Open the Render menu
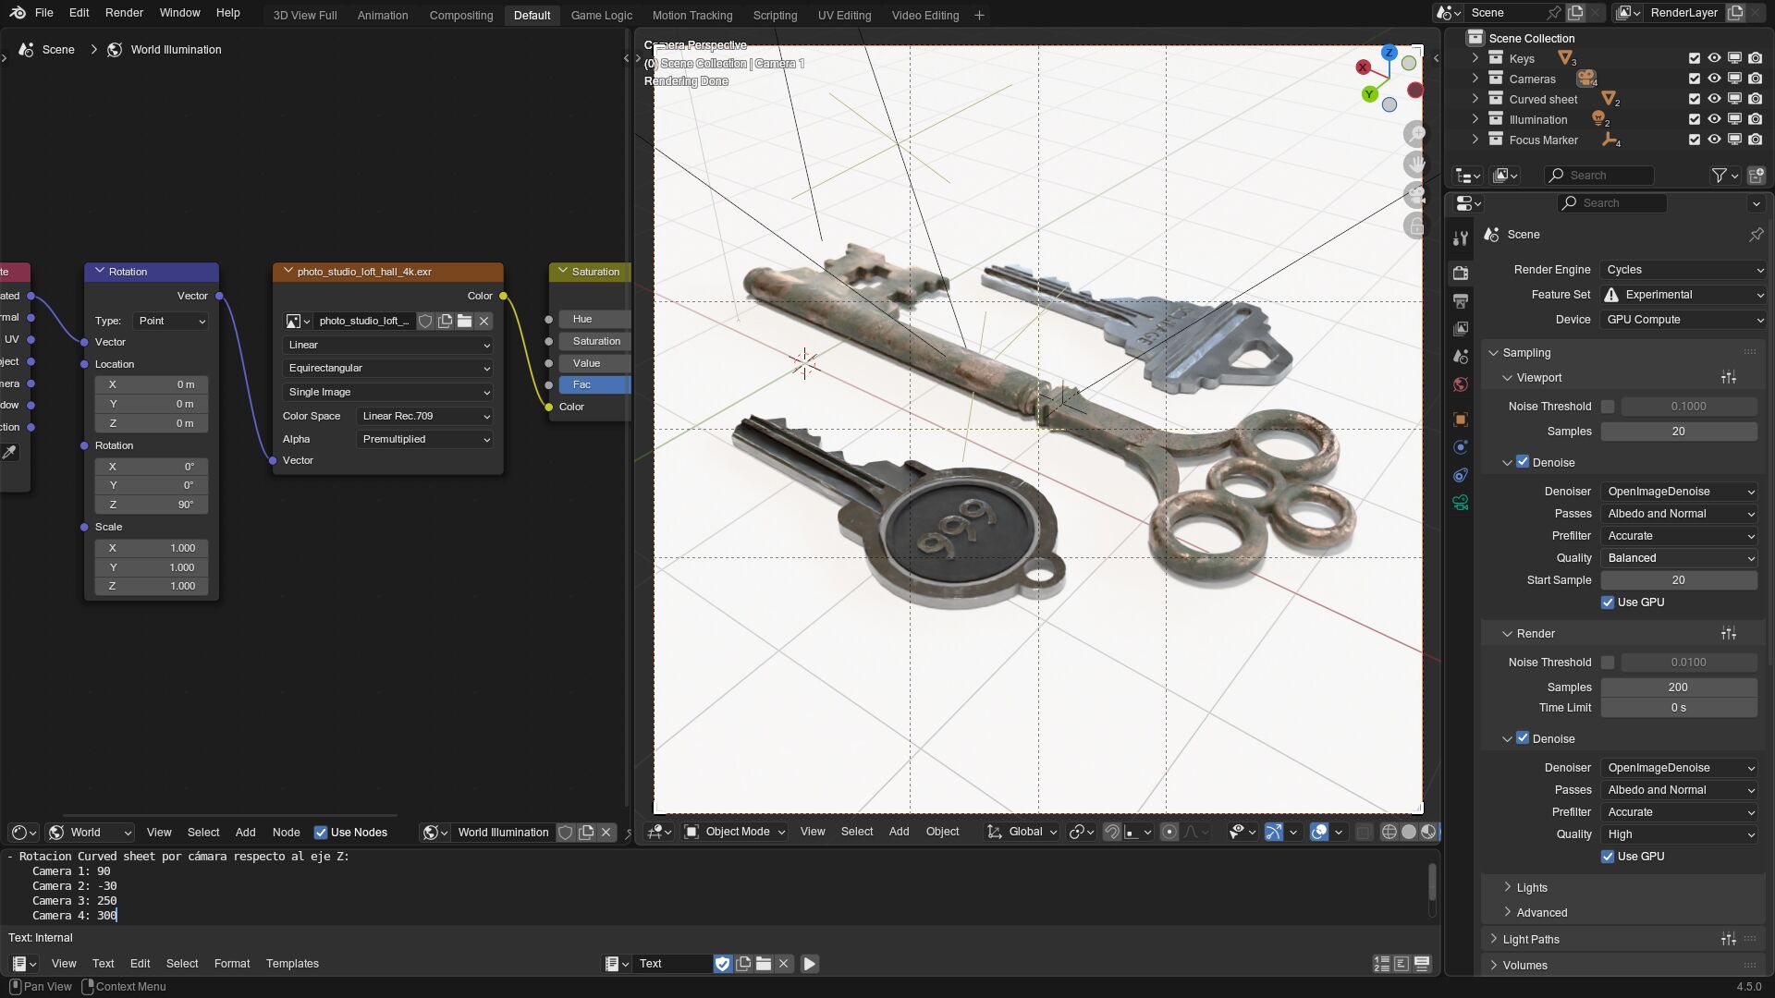Image resolution: width=1775 pixels, height=998 pixels. coord(124,13)
